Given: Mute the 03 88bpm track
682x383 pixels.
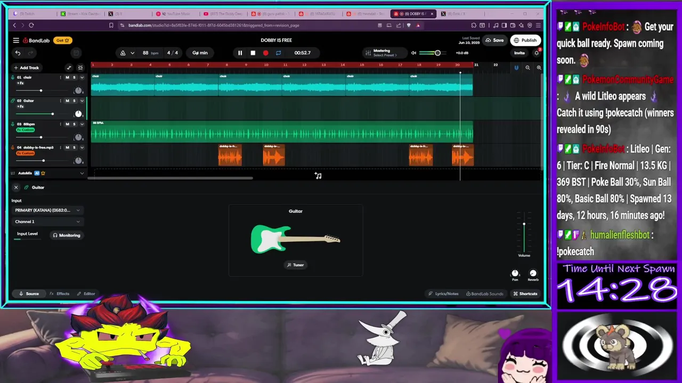Looking at the screenshot, I should 67,124.
